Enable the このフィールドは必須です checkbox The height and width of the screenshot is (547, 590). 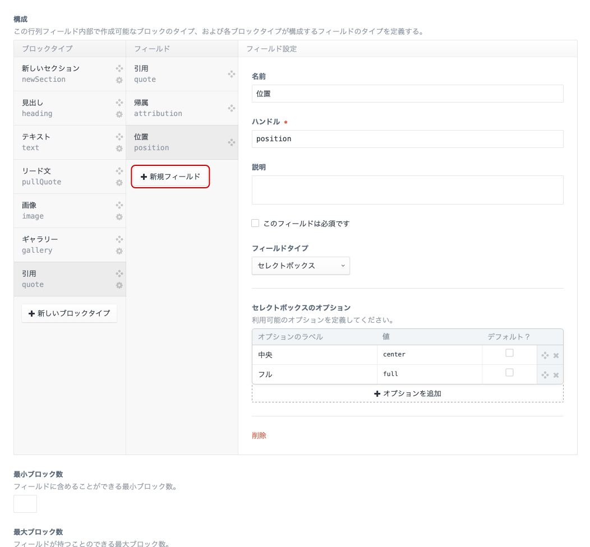(x=255, y=223)
